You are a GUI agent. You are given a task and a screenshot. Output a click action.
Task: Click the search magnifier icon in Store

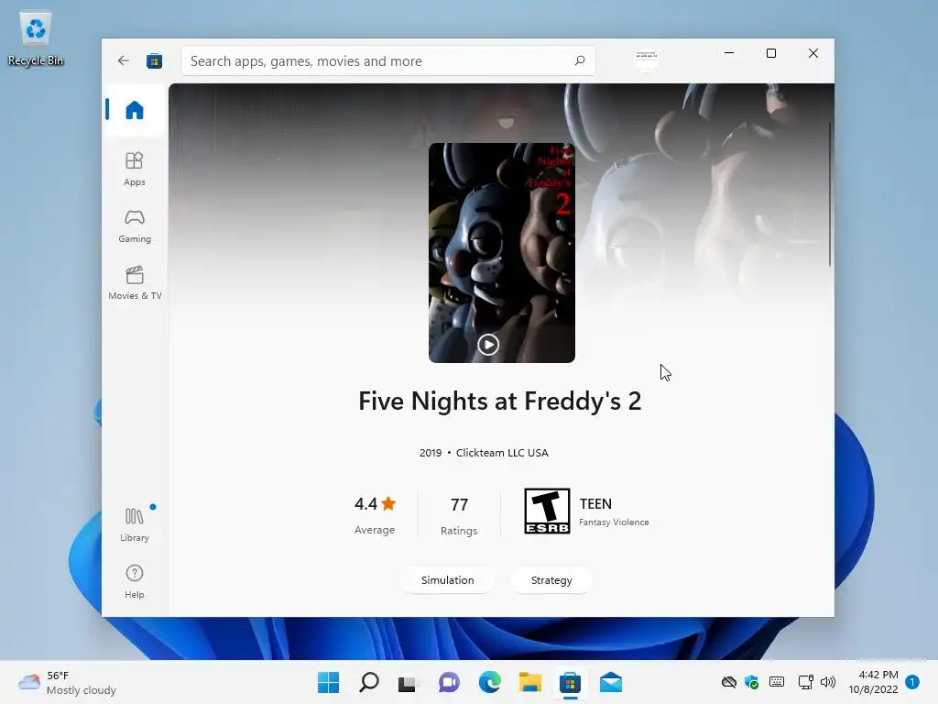pyautogui.click(x=580, y=60)
